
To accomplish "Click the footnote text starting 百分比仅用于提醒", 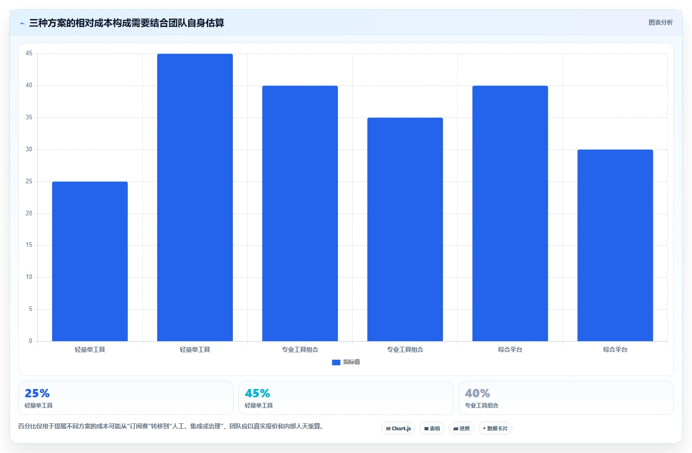I will [171, 426].
